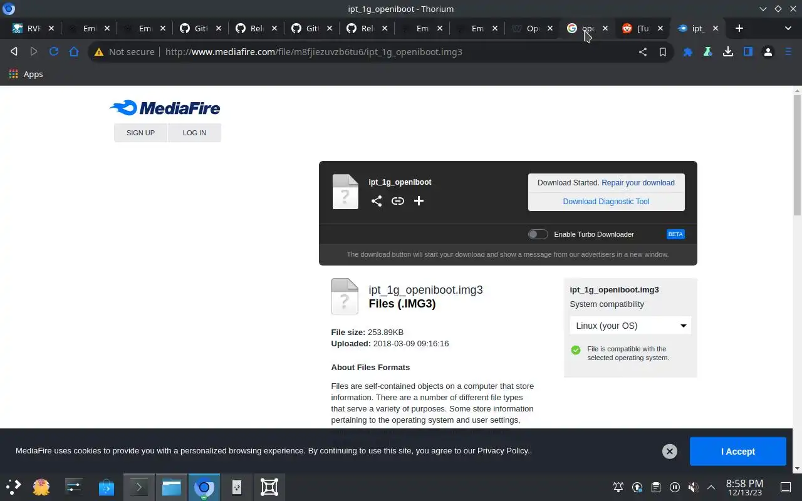Enable Turbo Downloader toggle
This screenshot has width=802, height=501.
[x=538, y=234]
